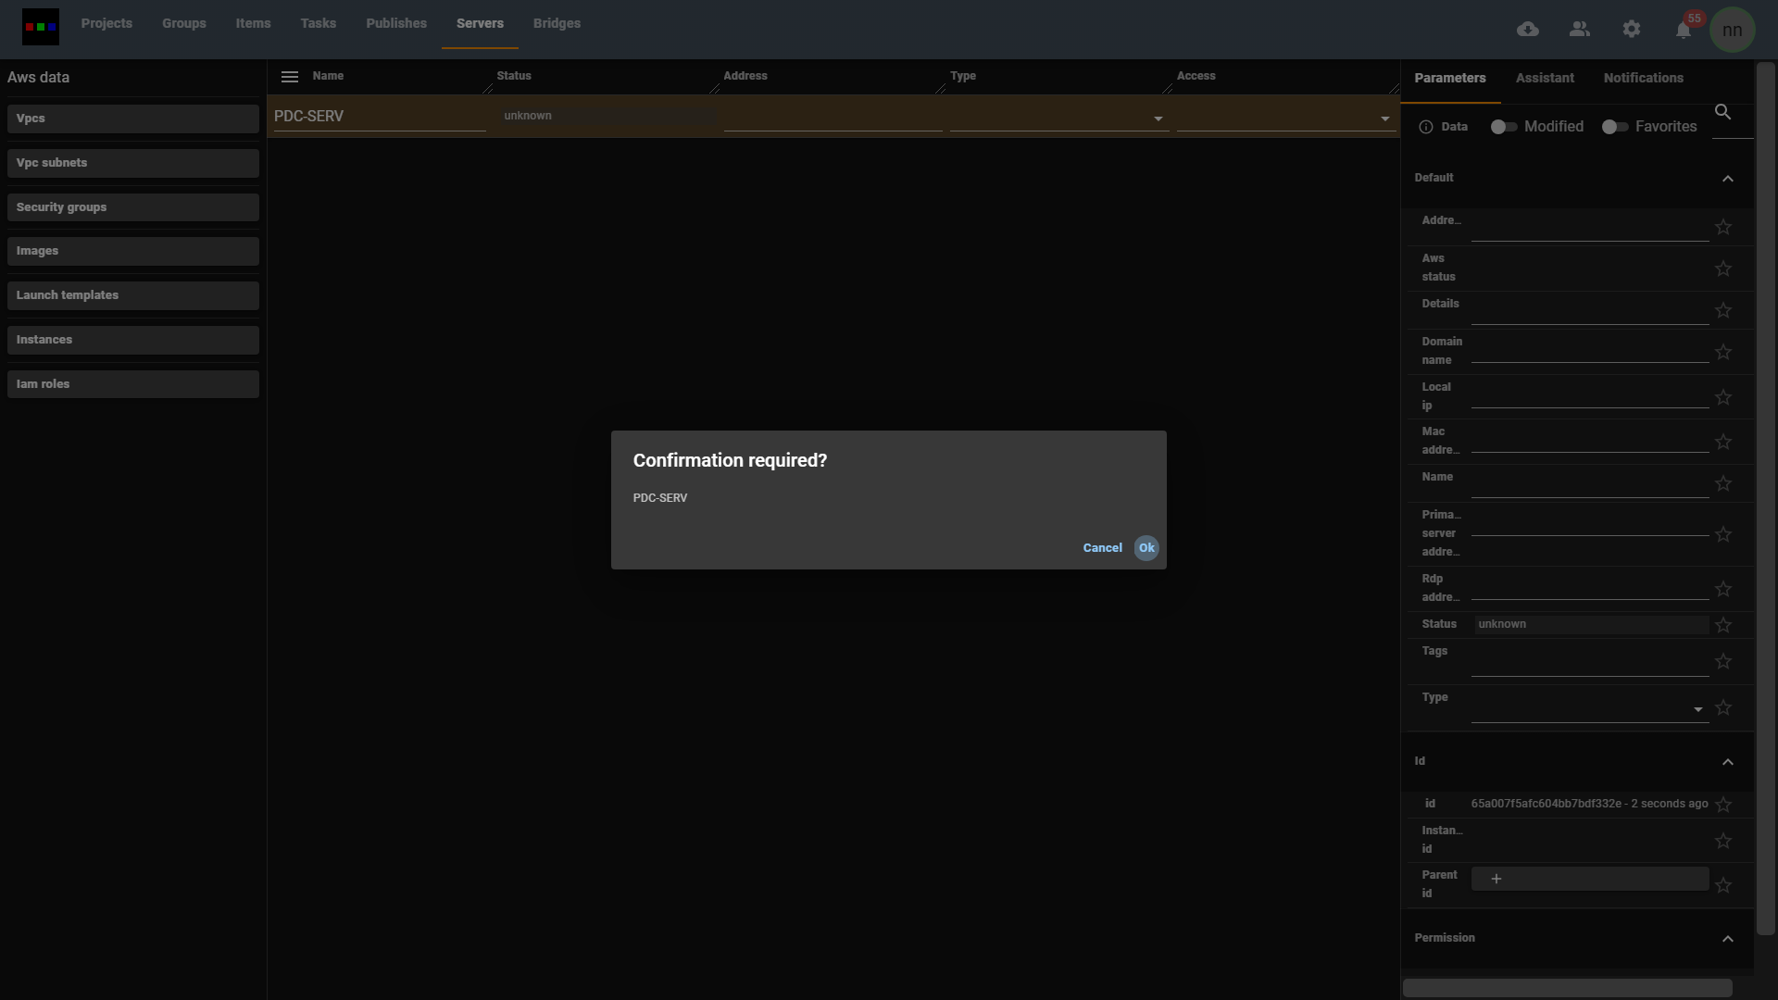Open settings gear icon
The height and width of the screenshot is (1000, 1778).
click(x=1632, y=30)
